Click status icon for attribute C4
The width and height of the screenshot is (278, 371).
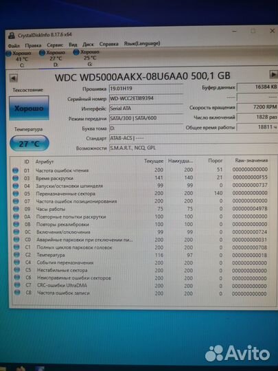(16, 262)
